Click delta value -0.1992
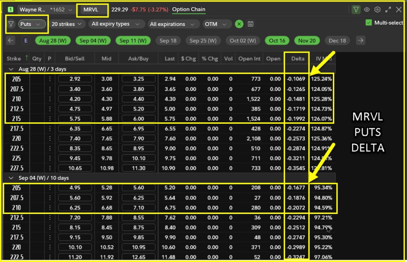The height and width of the screenshot is (262, 407). click(296, 119)
